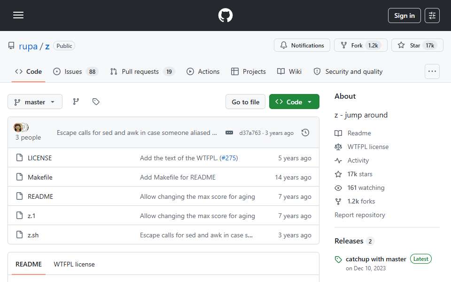
Task: Open the z repository name link
Action: coord(47,46)
